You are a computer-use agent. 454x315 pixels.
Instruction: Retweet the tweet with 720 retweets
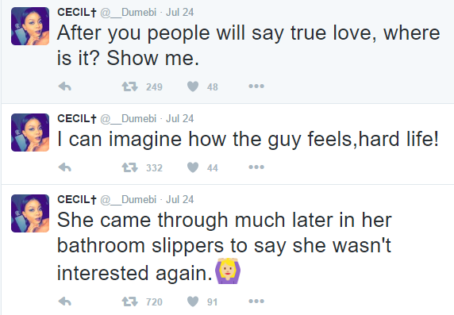pyautogui.click(x=129, y=302)
